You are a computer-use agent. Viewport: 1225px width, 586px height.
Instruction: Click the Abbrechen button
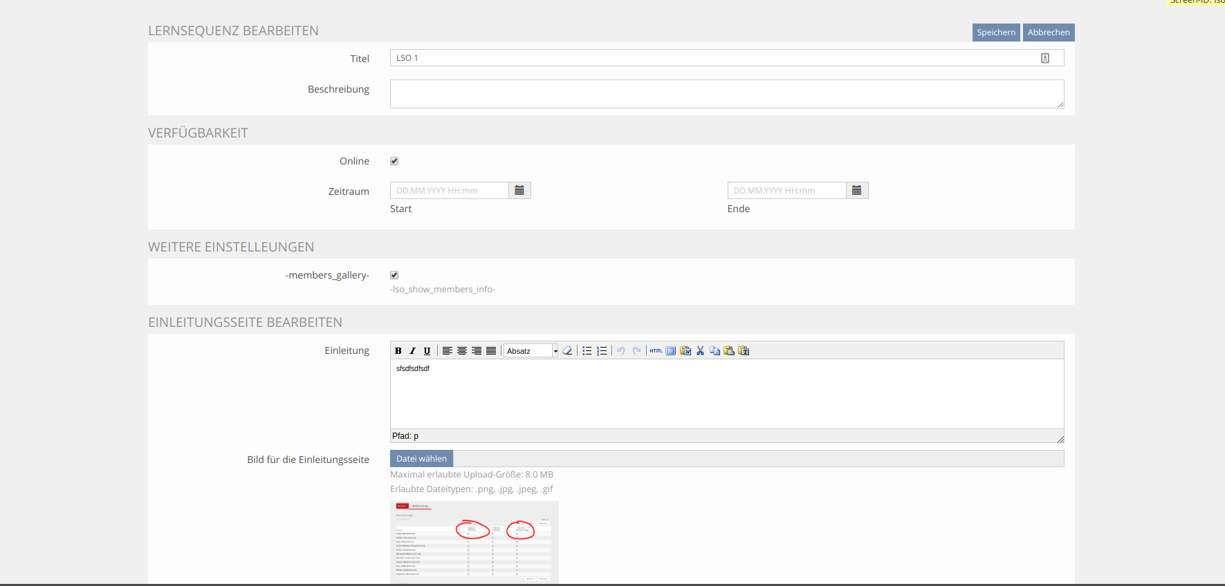click(x=1049, y=32)
